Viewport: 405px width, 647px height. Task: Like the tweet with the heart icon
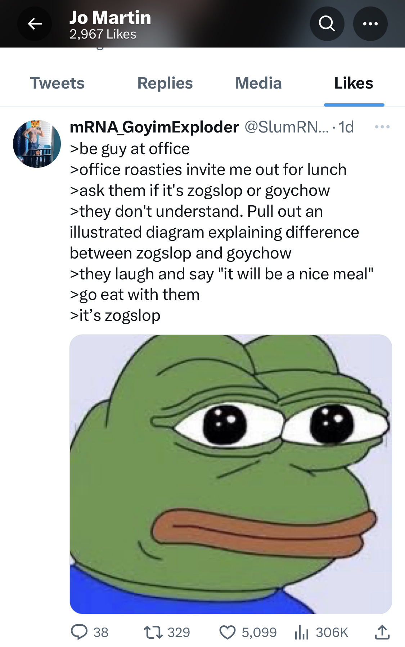click(228, 632)
